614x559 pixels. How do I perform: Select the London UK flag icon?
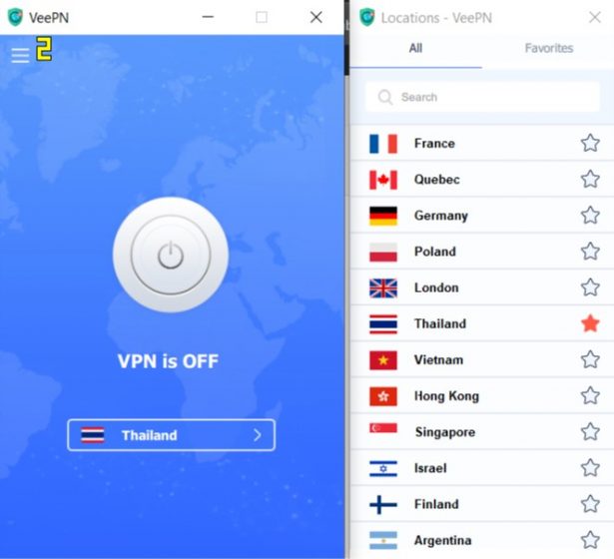pyautogui.click(x=383, y=287)
